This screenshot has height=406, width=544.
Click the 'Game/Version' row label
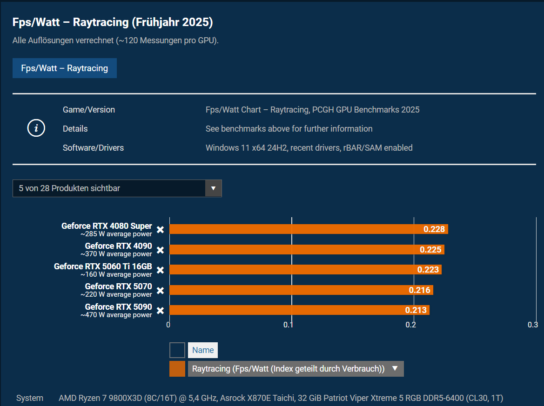[x=89, y=110]
